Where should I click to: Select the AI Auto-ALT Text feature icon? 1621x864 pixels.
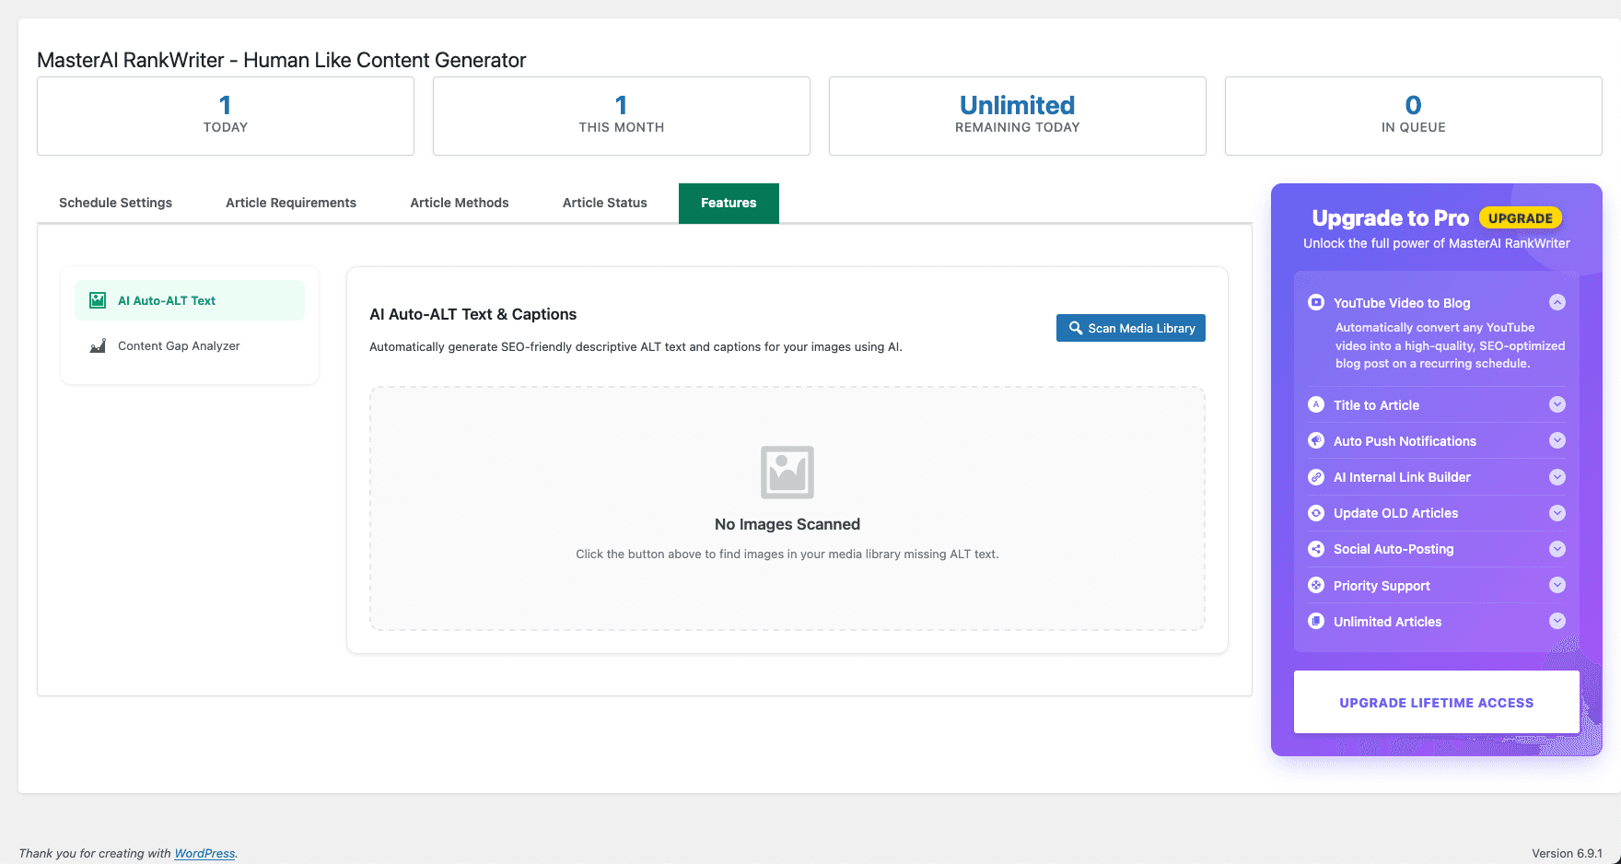[x=97, y=299]
